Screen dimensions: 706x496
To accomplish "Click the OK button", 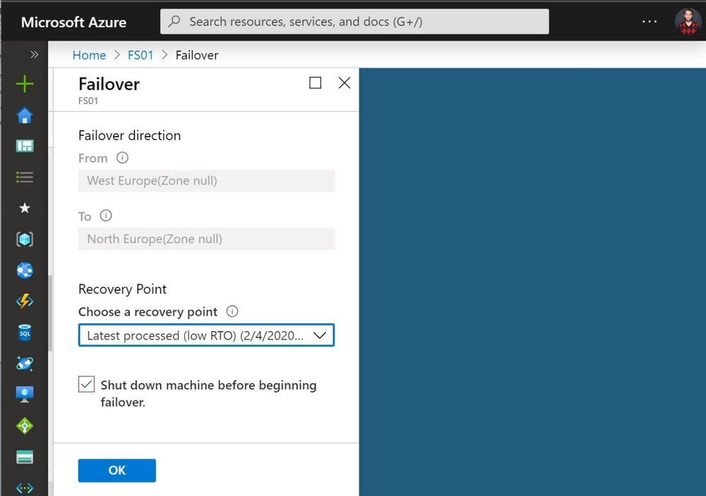I will (117, 471).
